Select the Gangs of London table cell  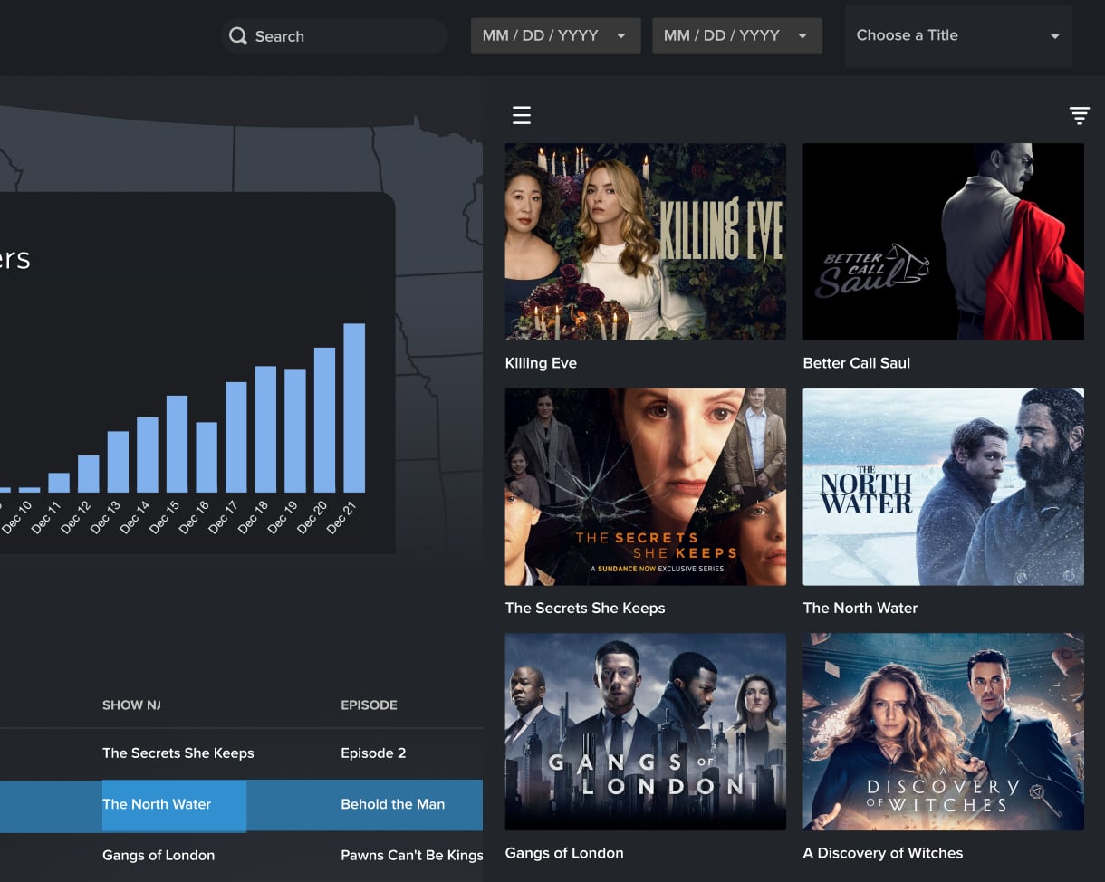[159, 855]
